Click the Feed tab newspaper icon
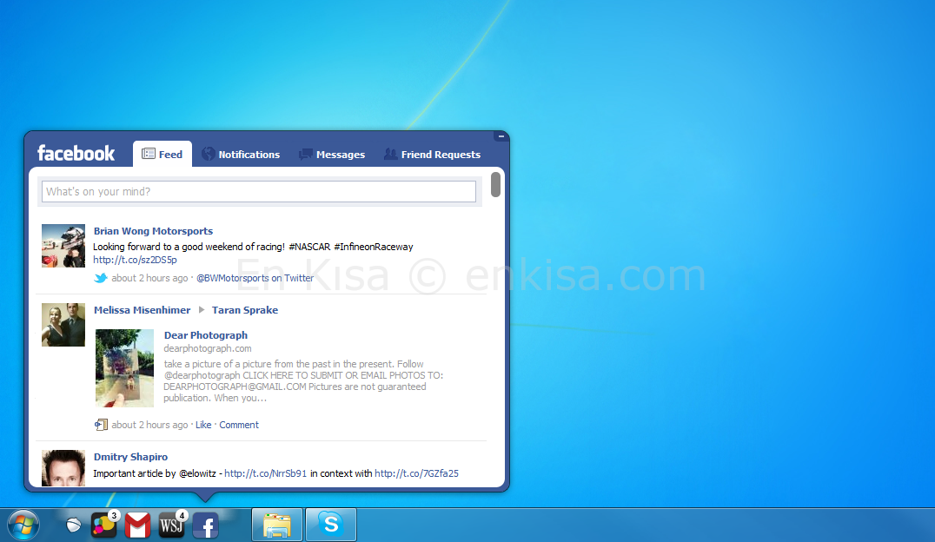The height and width of the screenshot is (542, 935). [148, 154]
